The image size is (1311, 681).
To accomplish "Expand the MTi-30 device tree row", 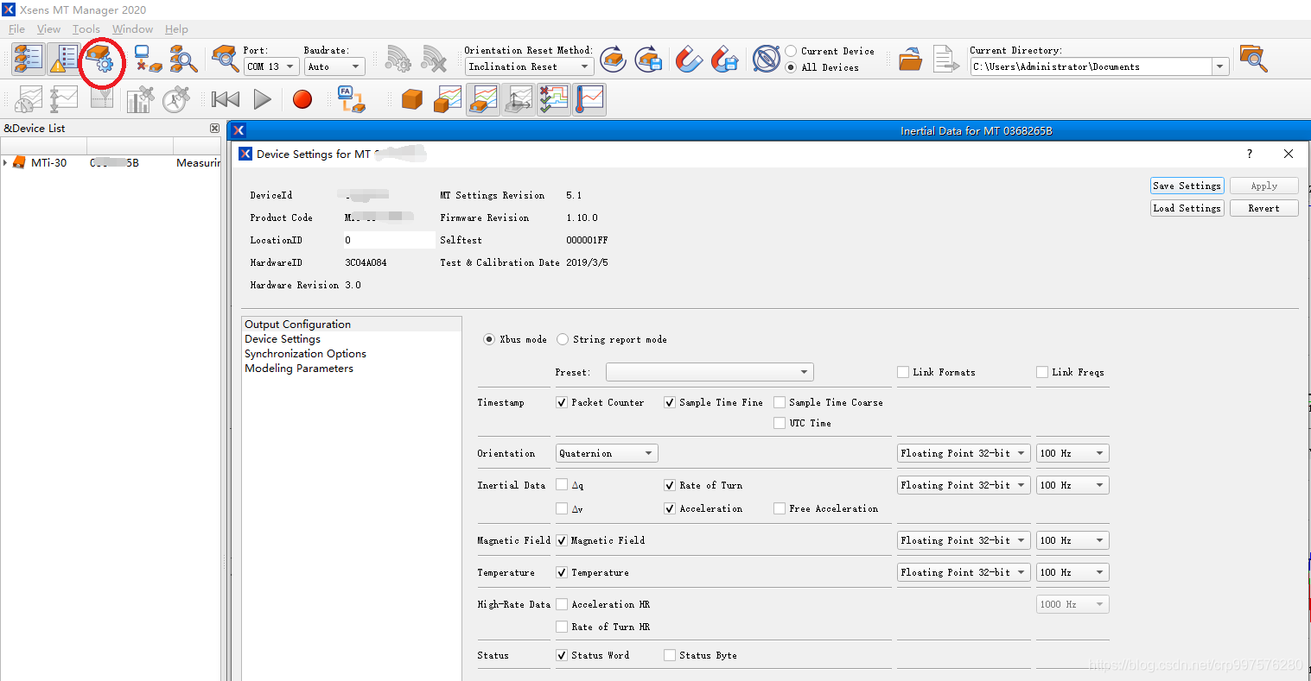I will (x=5, y=162).
